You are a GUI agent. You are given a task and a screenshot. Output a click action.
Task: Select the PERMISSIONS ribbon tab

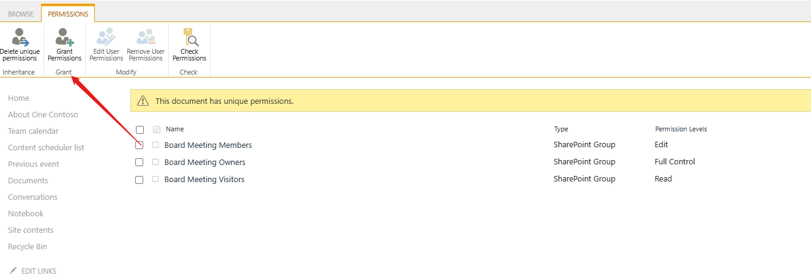pyautogui.click(x=68, y=14)
